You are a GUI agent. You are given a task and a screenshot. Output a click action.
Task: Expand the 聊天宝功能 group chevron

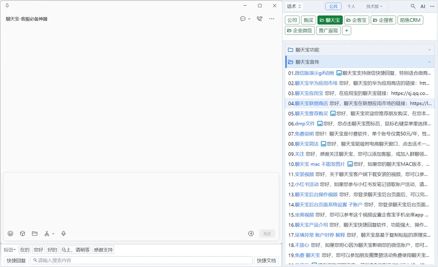(x=429, y=50)
